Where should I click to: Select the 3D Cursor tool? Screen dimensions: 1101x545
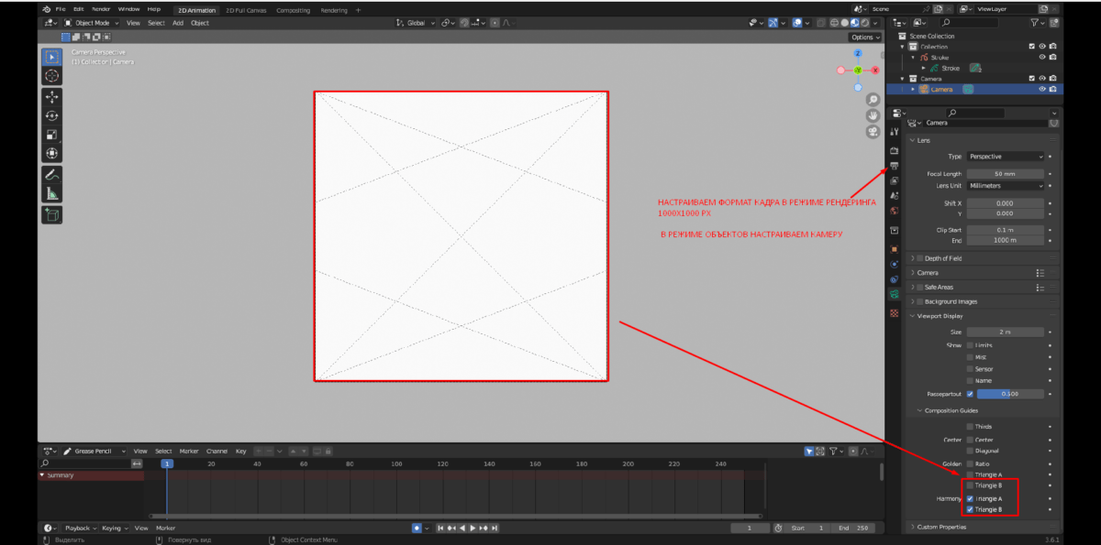pyautogui.click(x=51, y=76)
